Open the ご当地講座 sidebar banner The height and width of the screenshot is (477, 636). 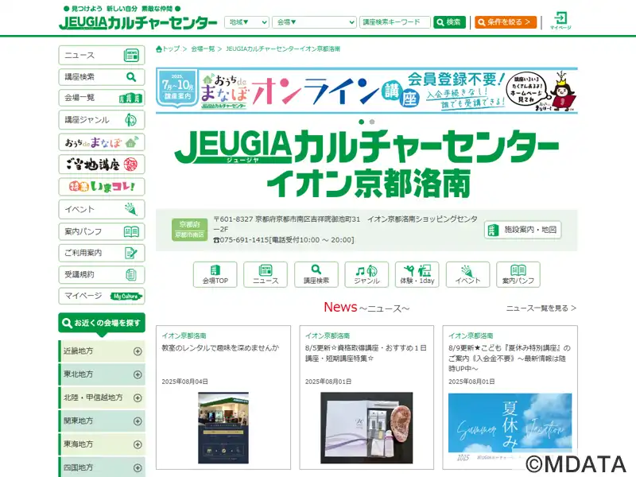pyautogui.click(x=102, y=165)
